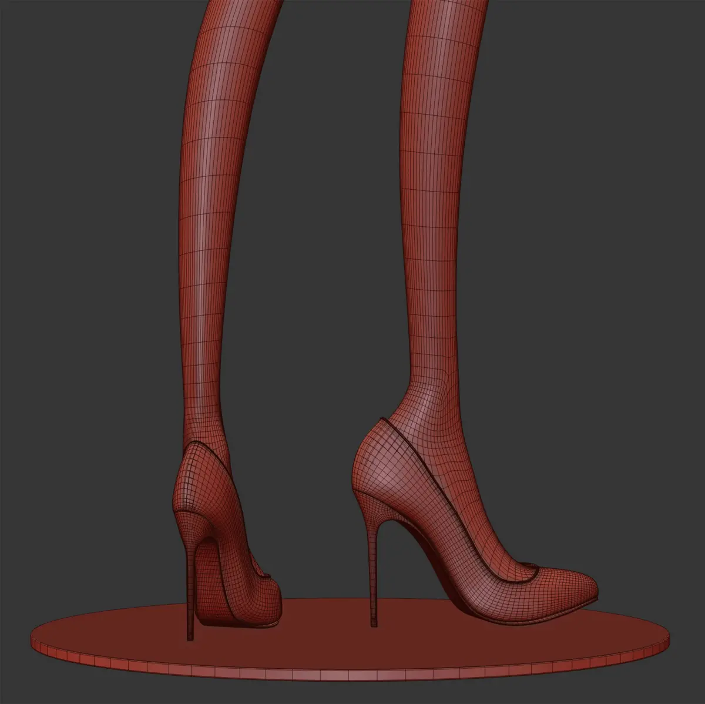Select the shoe seen from behind

[x=226, y=535]
